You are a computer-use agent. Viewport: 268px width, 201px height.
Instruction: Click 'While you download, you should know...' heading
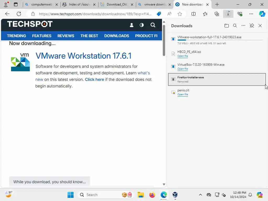49,182
